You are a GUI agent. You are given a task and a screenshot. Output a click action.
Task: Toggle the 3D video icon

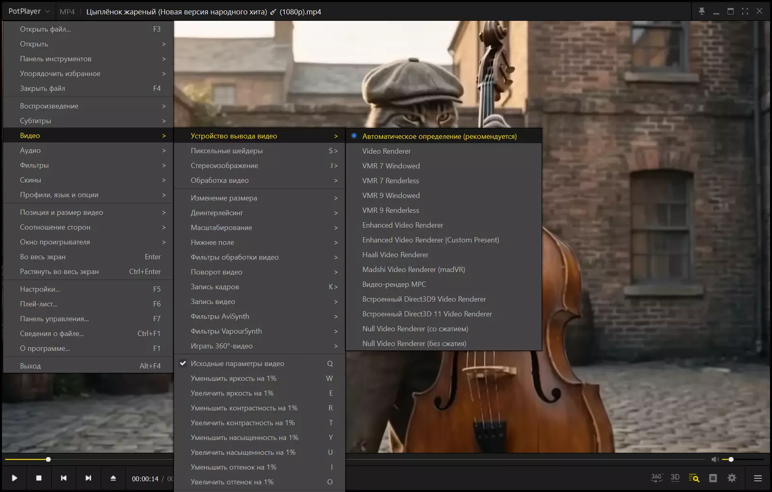[x=675, y=478]
